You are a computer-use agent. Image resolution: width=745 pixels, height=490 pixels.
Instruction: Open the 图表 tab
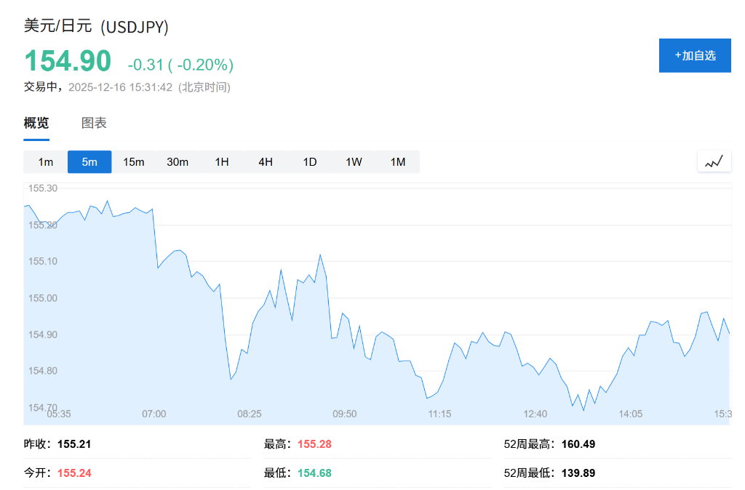95,122
